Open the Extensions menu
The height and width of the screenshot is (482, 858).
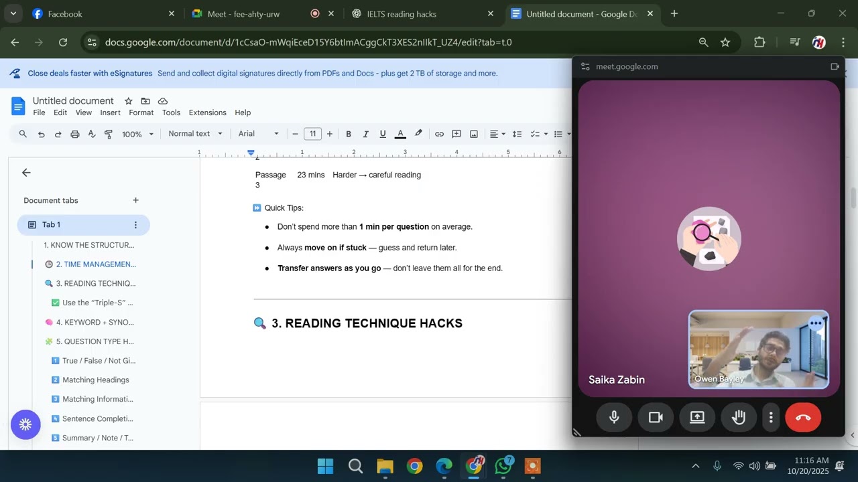[207, 112]
